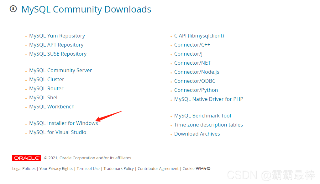Open MySQL APT Repository link
Image resolution: width=320 pixels, height=184 pixels.
click(56, 45)
